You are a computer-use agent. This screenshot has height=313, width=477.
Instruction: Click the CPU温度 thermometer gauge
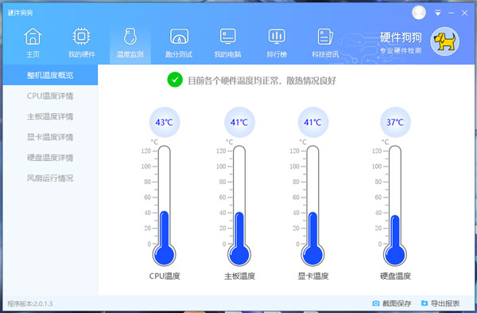(x=165, y=205)
